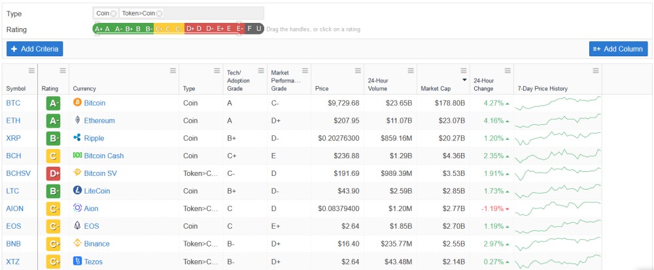Click Ethereum's A- rating badge
The image size is (654, 270).
(54, 120)
